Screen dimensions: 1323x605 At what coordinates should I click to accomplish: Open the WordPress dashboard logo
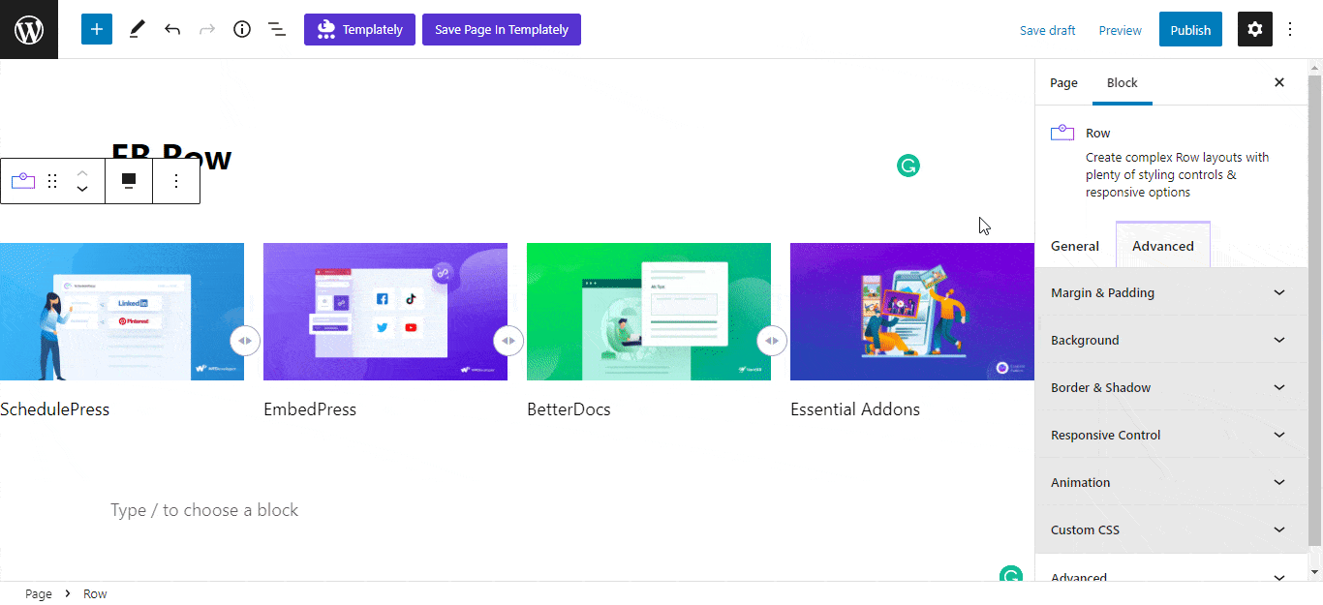[29, 29]
